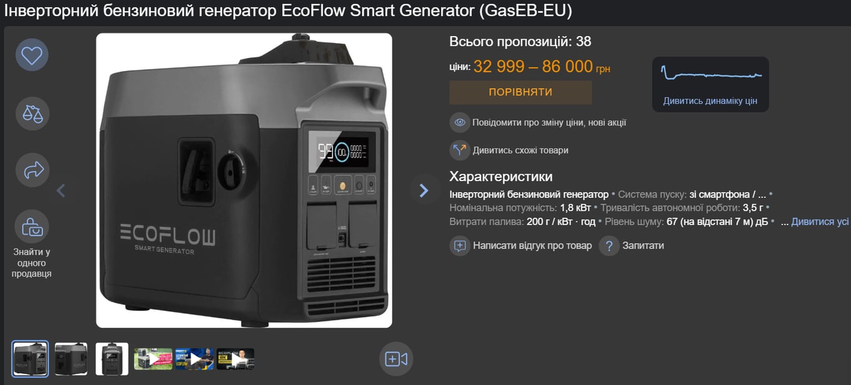Select the second generator thumbnail image

[x=71, y=359]
